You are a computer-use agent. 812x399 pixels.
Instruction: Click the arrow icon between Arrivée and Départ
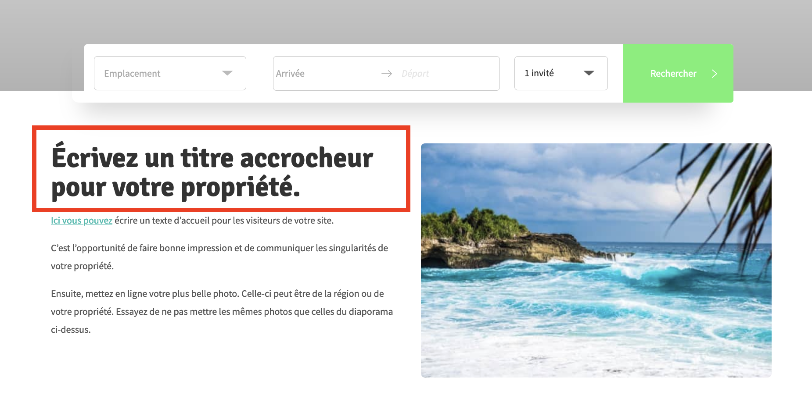point(387,74)
